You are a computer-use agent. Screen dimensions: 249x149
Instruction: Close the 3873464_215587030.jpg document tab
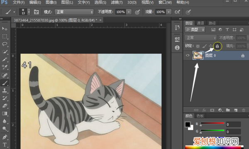coord(100,20)
